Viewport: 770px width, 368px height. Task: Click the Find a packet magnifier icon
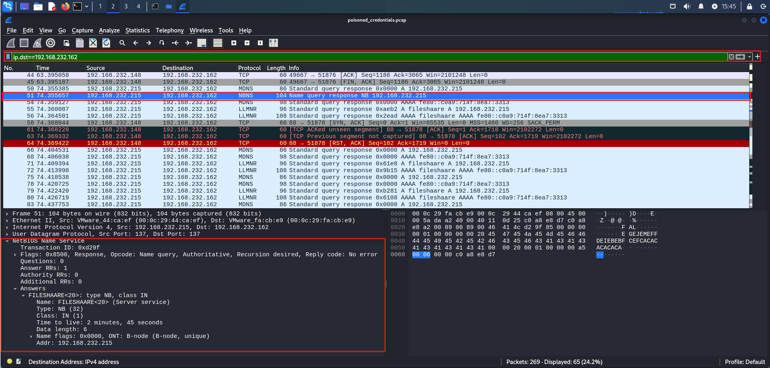(x=122, y=43)
